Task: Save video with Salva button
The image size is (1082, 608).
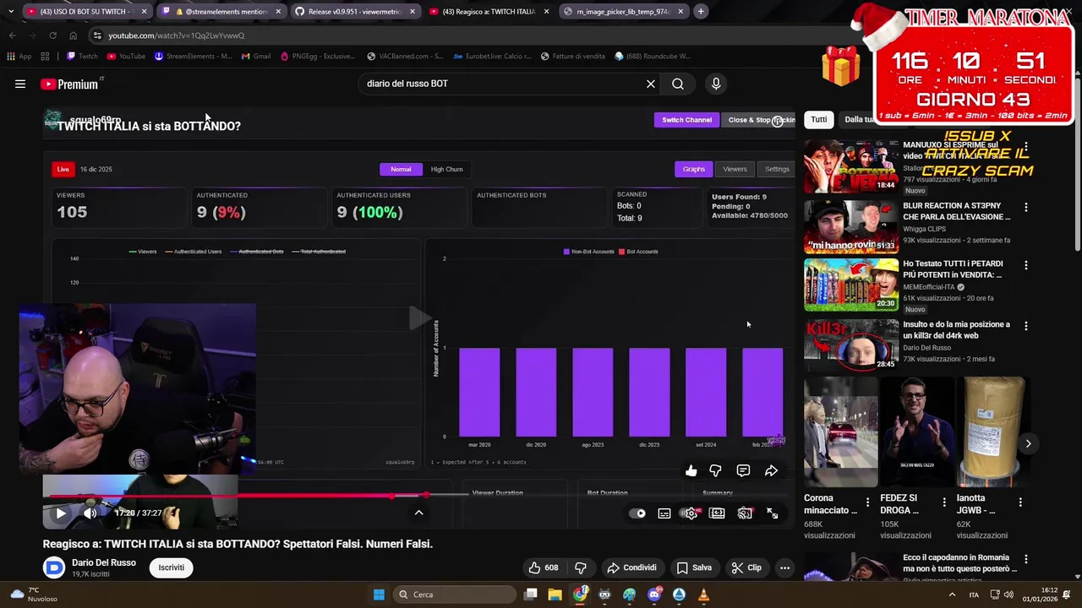Action: pyautogui.click(x=694, y=567)
